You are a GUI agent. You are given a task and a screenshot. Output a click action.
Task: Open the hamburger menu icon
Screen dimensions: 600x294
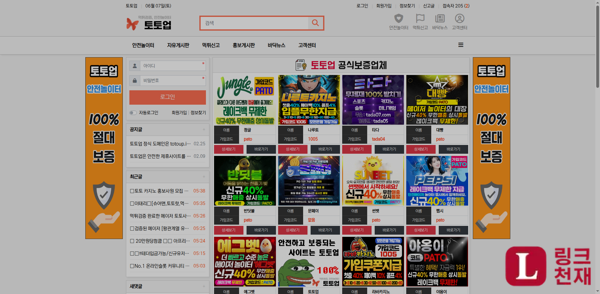[461, 45]
